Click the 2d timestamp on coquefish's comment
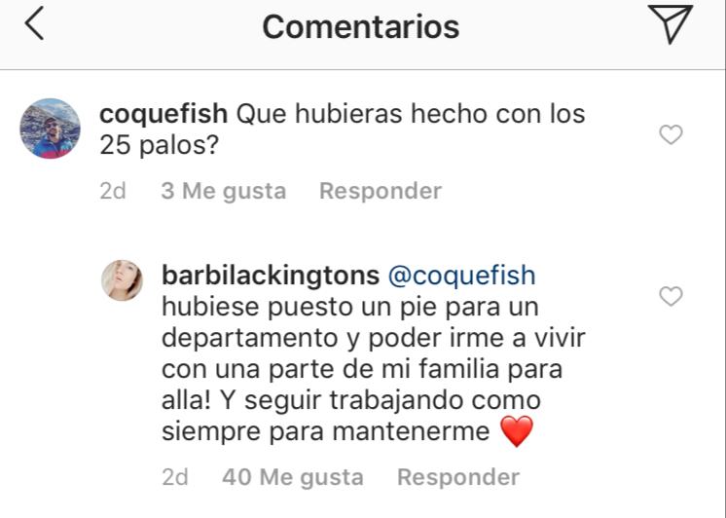The image size is (726, 518). point(113,191)
